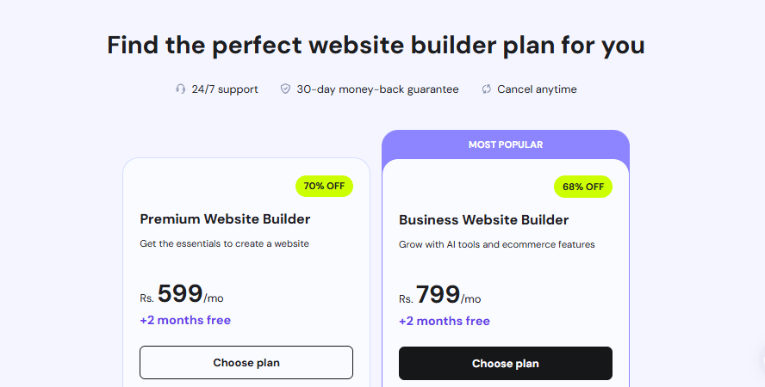This screenshot has height=387, width=765.
Task: Click +2 months free under Rs. 799
Action: click(444, 321)
